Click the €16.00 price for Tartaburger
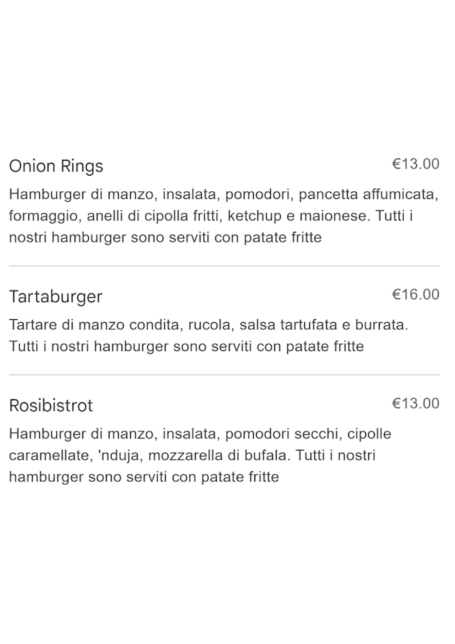455x644 pixels. [415, 294]
